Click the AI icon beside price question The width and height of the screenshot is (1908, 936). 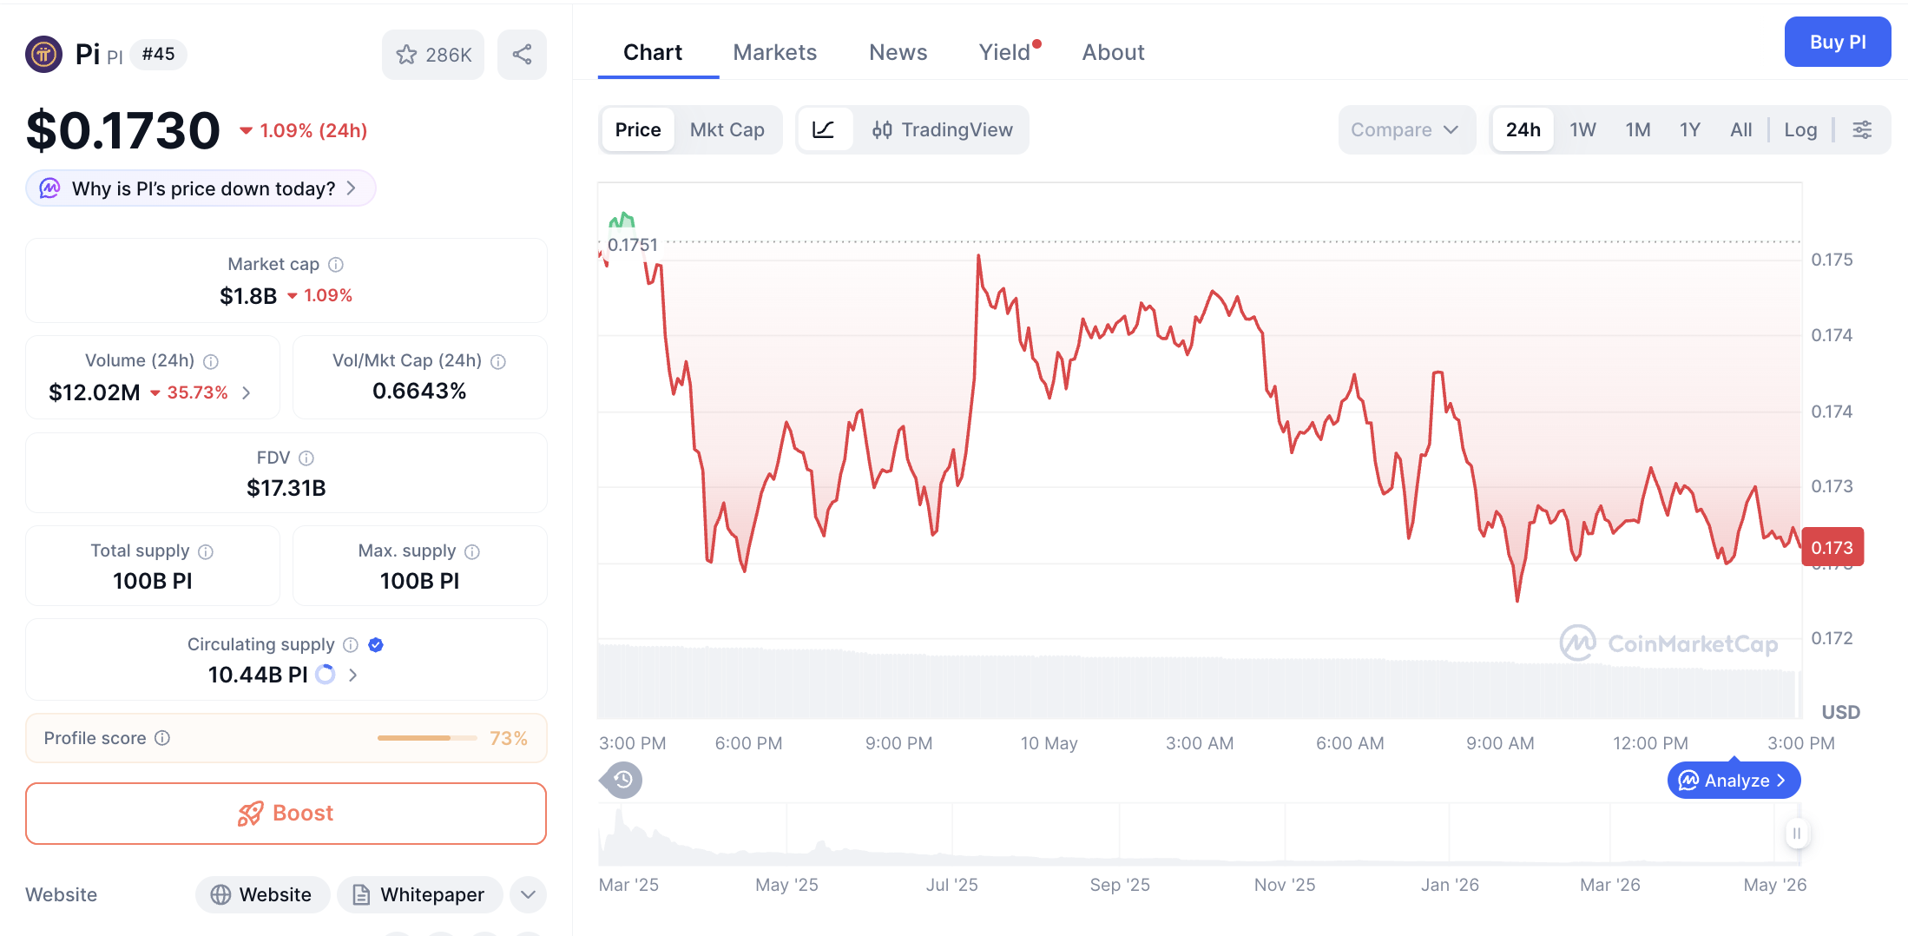tap(50, 188)
